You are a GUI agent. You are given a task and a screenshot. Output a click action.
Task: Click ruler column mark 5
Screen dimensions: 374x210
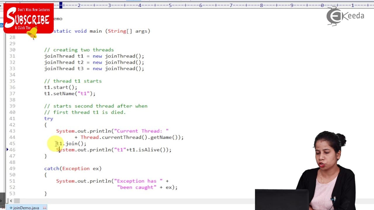170,5
